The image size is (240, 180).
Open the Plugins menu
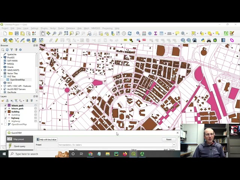(x=44, y=28)
